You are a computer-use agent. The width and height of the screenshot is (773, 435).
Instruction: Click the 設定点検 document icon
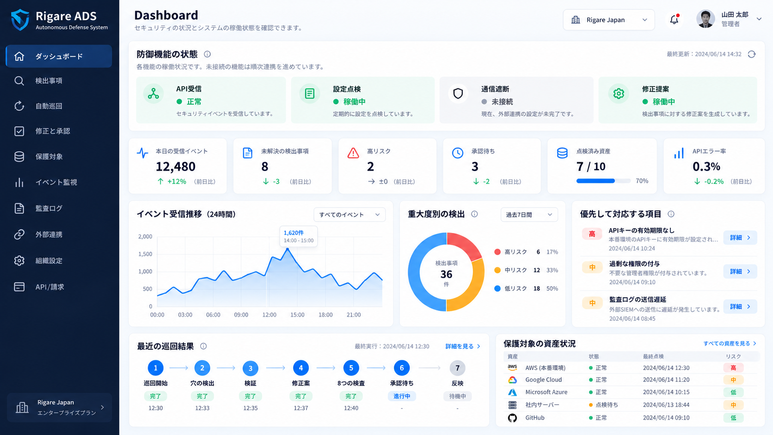[310, 94]
